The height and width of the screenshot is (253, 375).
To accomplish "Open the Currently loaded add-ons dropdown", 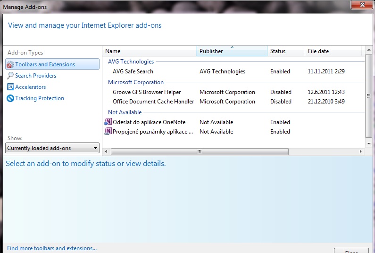I will pyautogui.click(x=52, y=148).
